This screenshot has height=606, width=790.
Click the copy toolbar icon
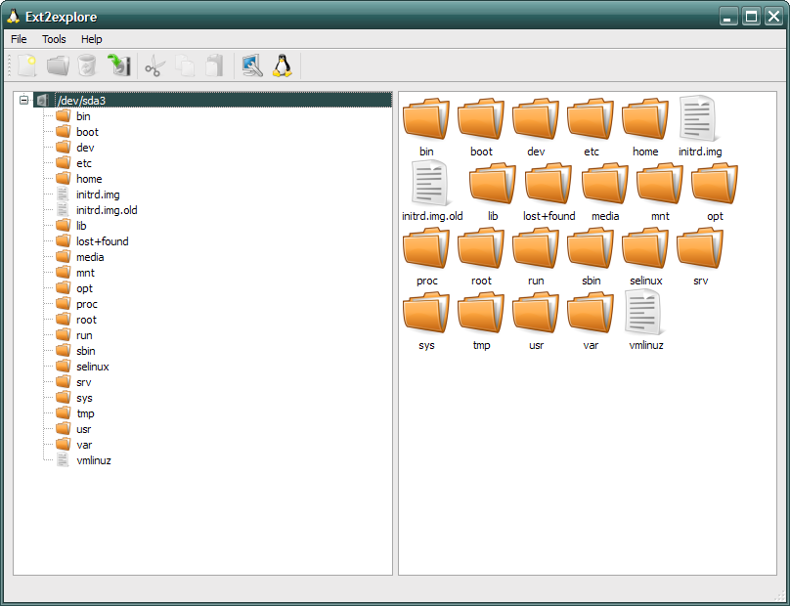[x=185, y=65]
